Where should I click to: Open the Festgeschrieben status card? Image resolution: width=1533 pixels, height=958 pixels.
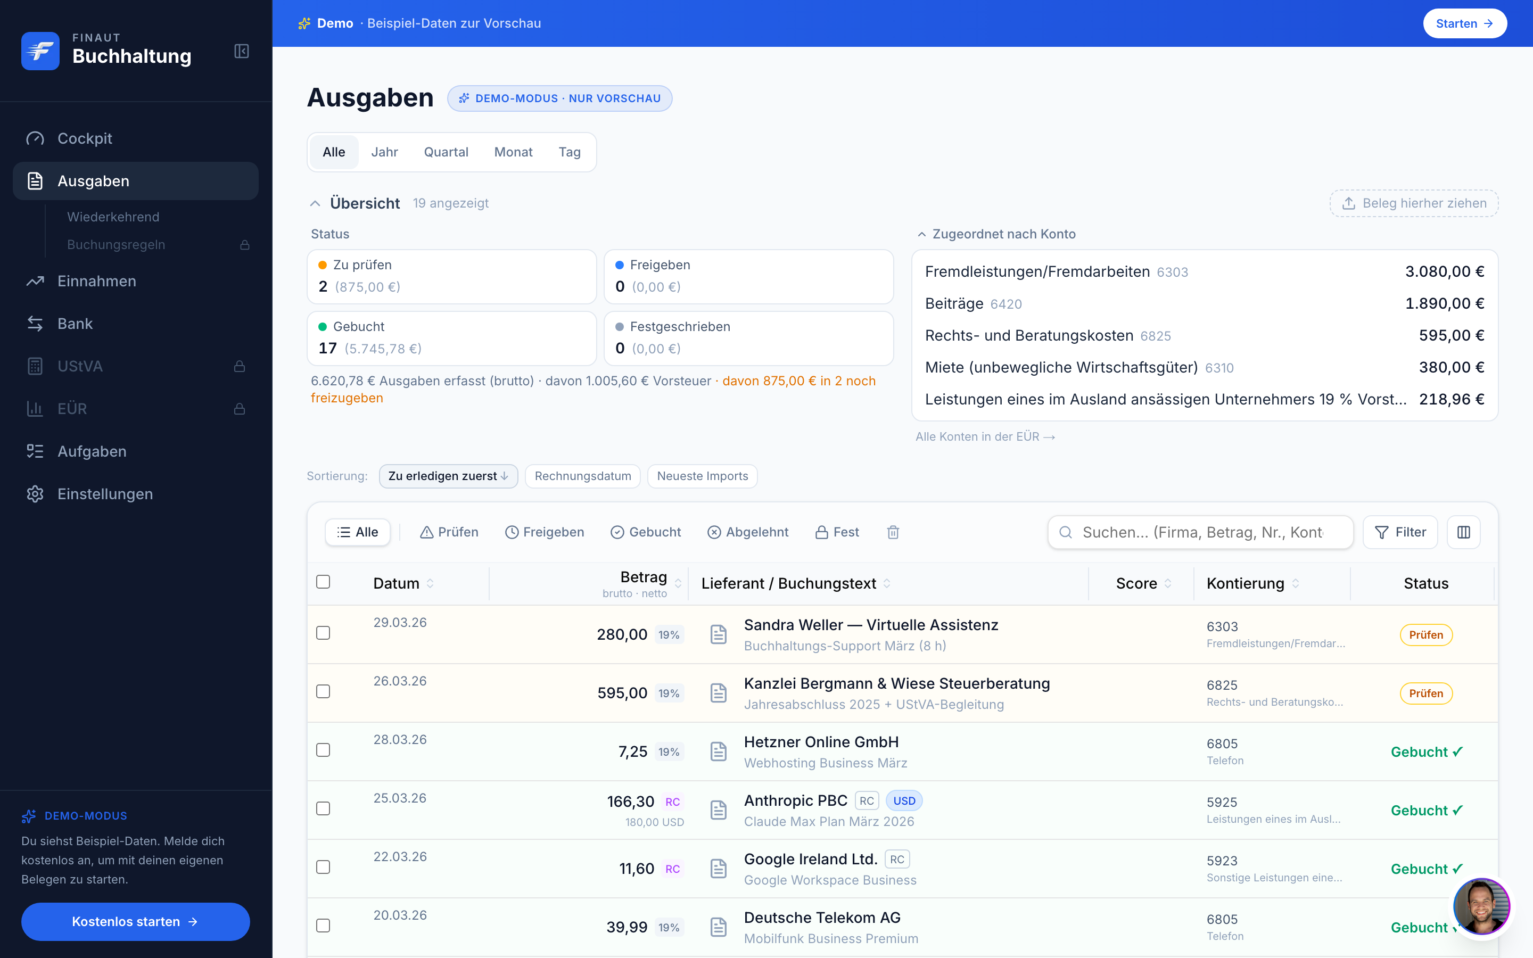749,338
